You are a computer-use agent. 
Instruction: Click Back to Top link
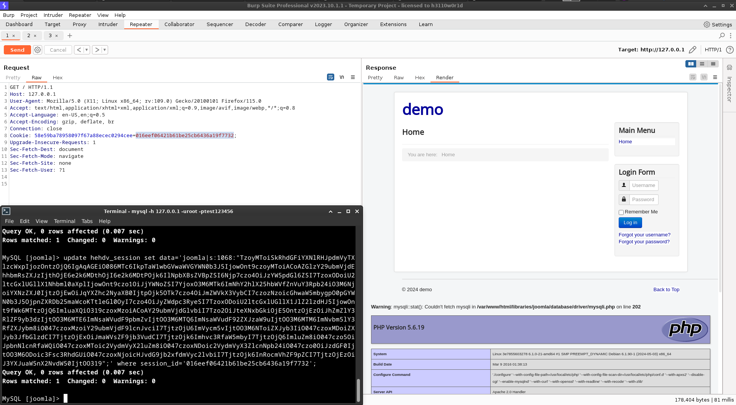(666, 290)
